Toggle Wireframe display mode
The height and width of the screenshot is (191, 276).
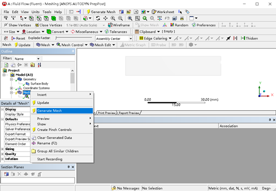(119, 25)
